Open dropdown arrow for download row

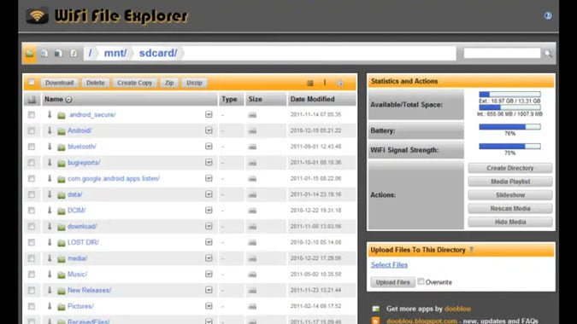point(209,226)
